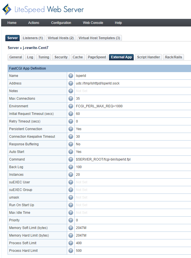Switch to the PageSpeed sub-tab
This screenshot has width=191, height=258.
pyautogui.click(x=97, y=57)
